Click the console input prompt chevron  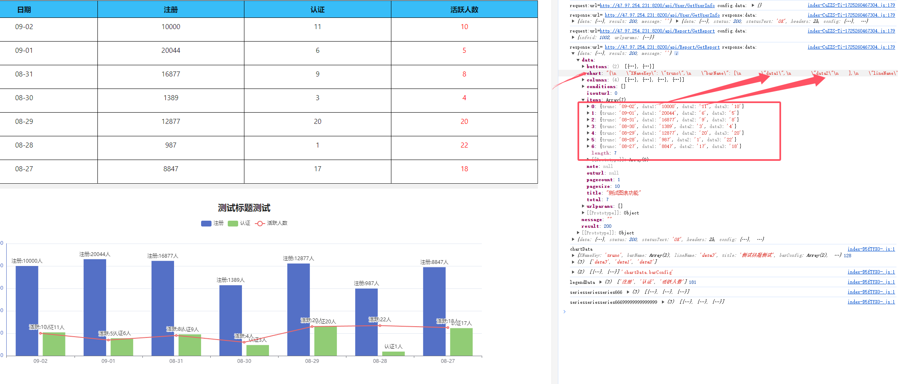565,312
